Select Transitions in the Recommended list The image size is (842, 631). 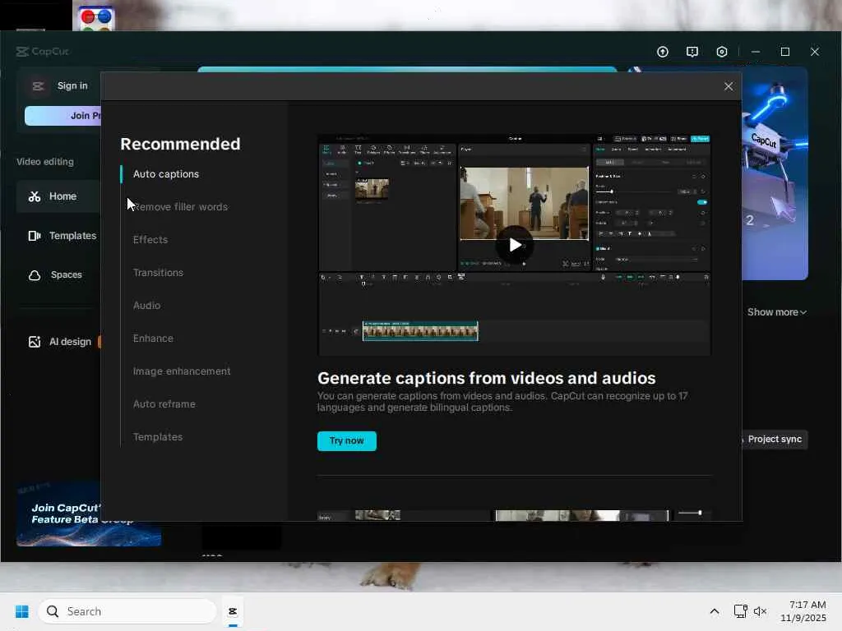(159, 273)
